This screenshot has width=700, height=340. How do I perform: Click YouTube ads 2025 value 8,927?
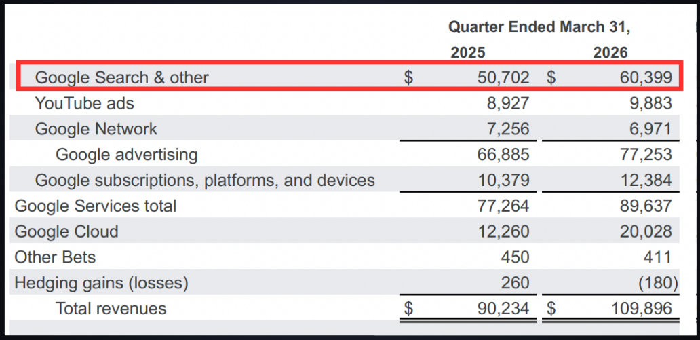(x=507, y=104)
